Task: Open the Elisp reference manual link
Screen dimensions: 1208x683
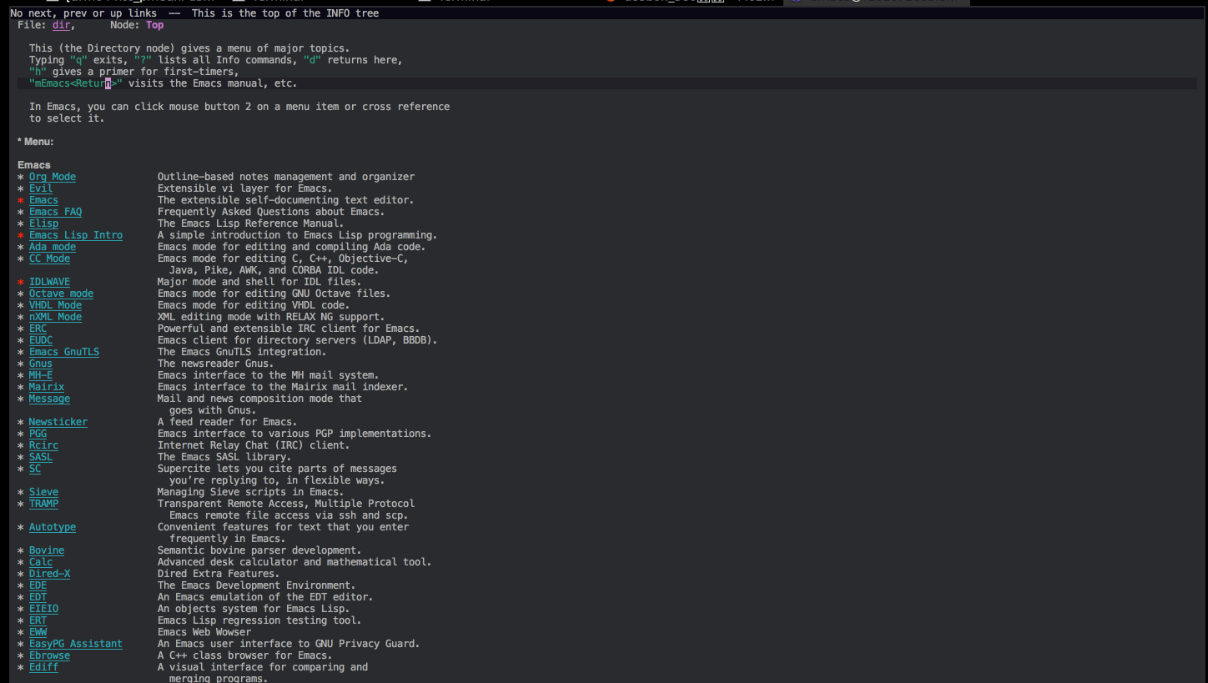Action: point(43,223)
